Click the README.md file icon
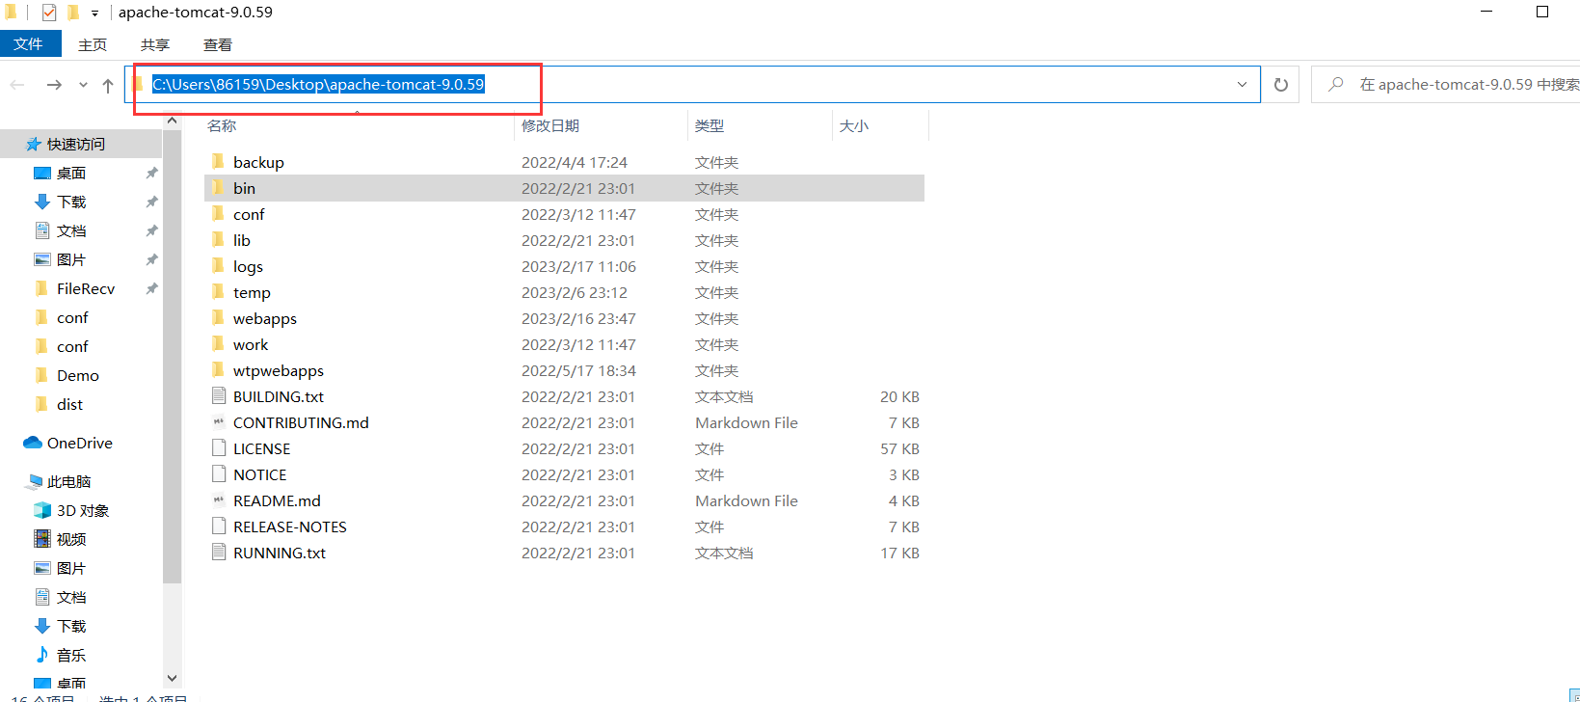The height and width of the screenshot is (702, 1580). pyautogui.click(x=219, y=500)
